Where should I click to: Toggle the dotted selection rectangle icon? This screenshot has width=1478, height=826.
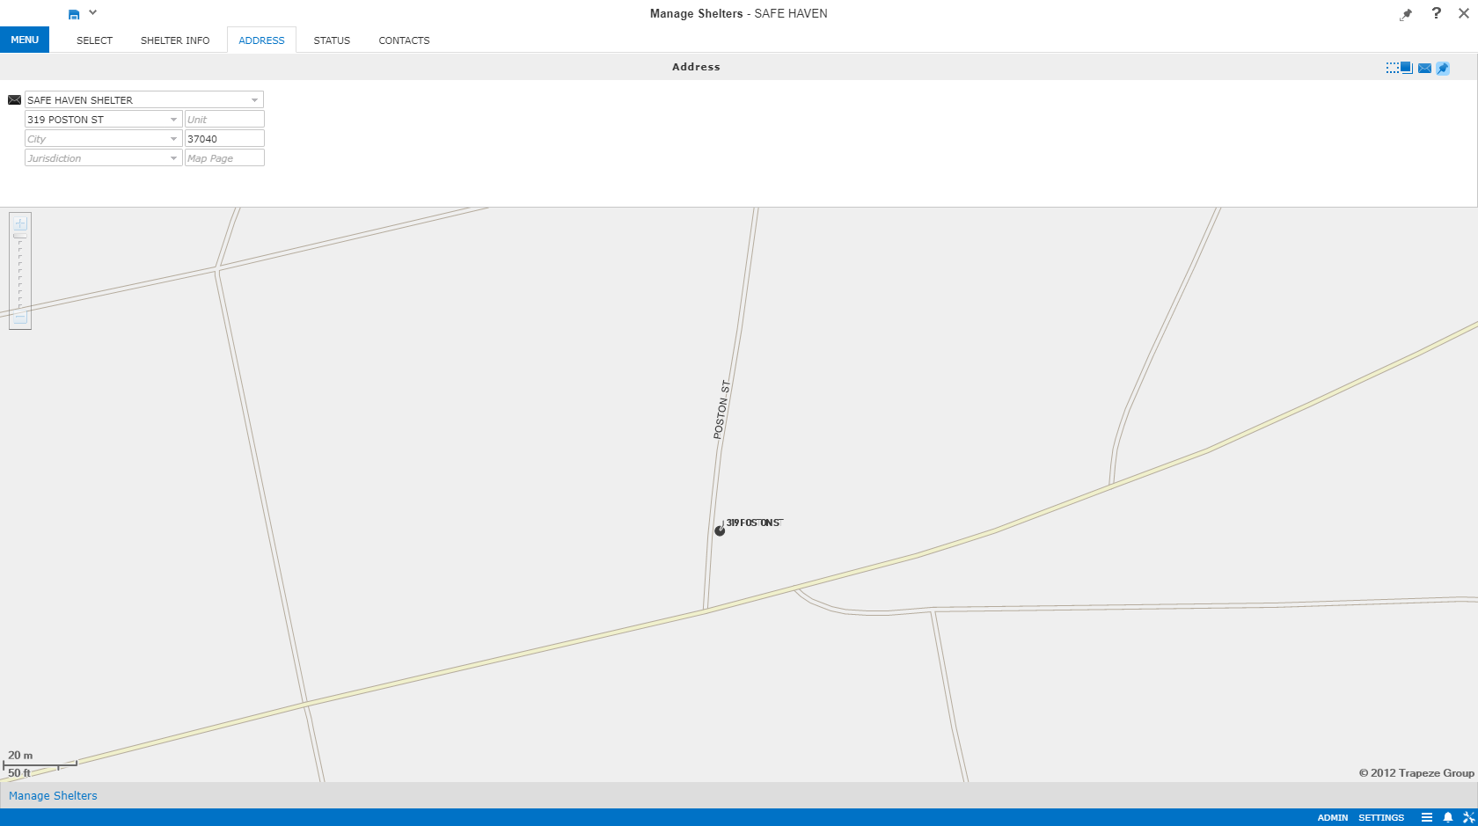pos(1392,68)
